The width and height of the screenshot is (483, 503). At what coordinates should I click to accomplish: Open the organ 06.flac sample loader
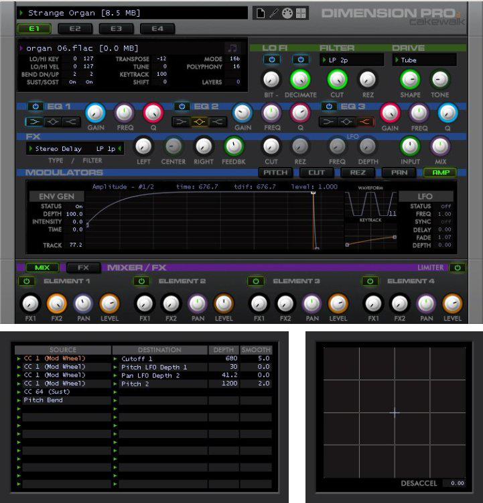122,48
